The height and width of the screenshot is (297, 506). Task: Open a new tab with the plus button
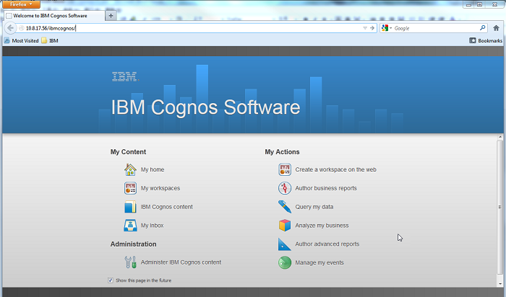tap(111, 15)
